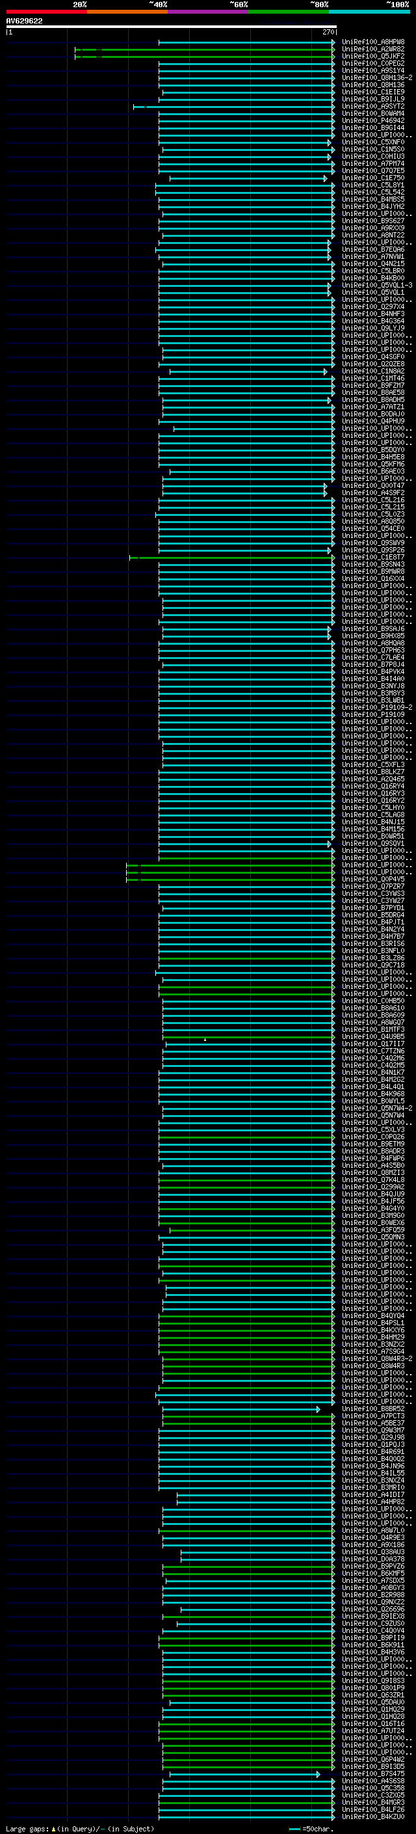Viewport: 416px width, 1834px height.
Task: Select the UniRef100_Q0P4V5 label
Action: (372, 880)
